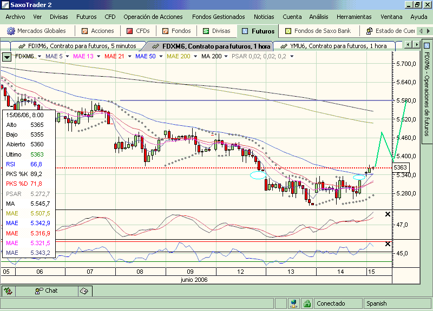Image resolution: width=433 pixels, height=311 pixels.
Task: Open the Análisis menu
Action: (x=319, y=17)
